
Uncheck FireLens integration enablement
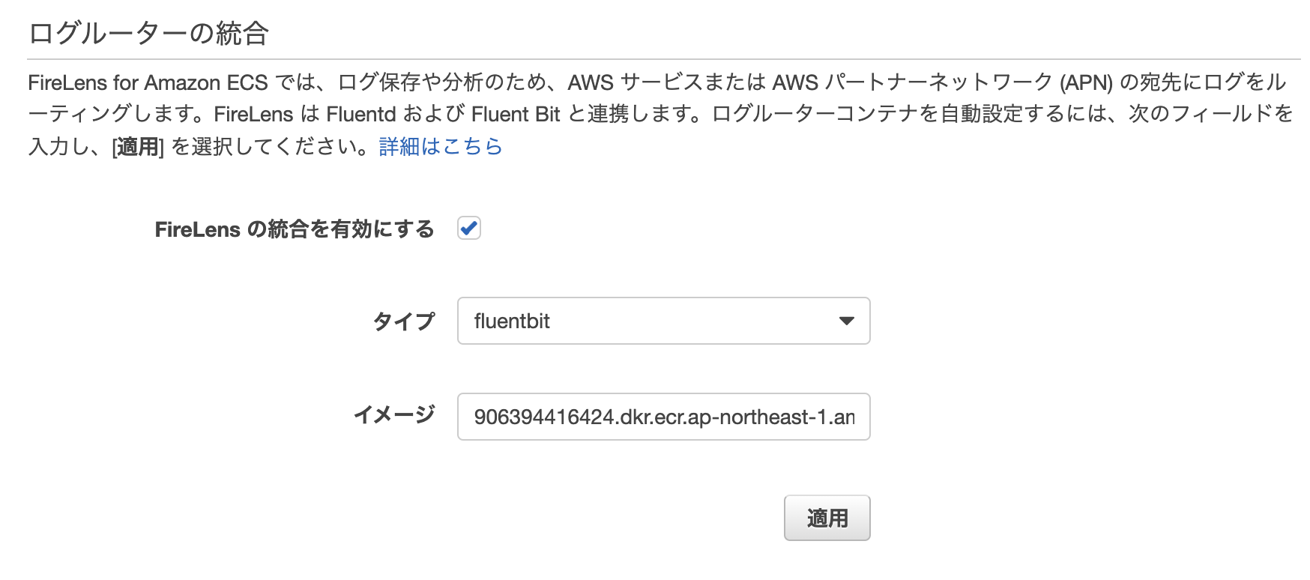[470, 229]
